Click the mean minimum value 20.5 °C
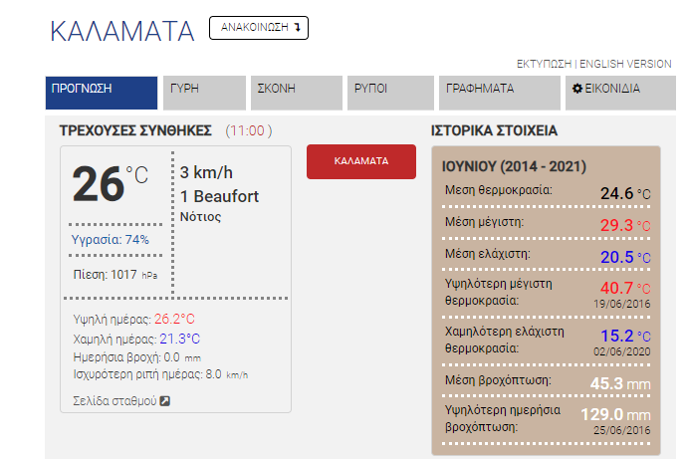Image resolution: width=687 pixels, height=459 pixels. pyautogui.click(x=625, y=257)
